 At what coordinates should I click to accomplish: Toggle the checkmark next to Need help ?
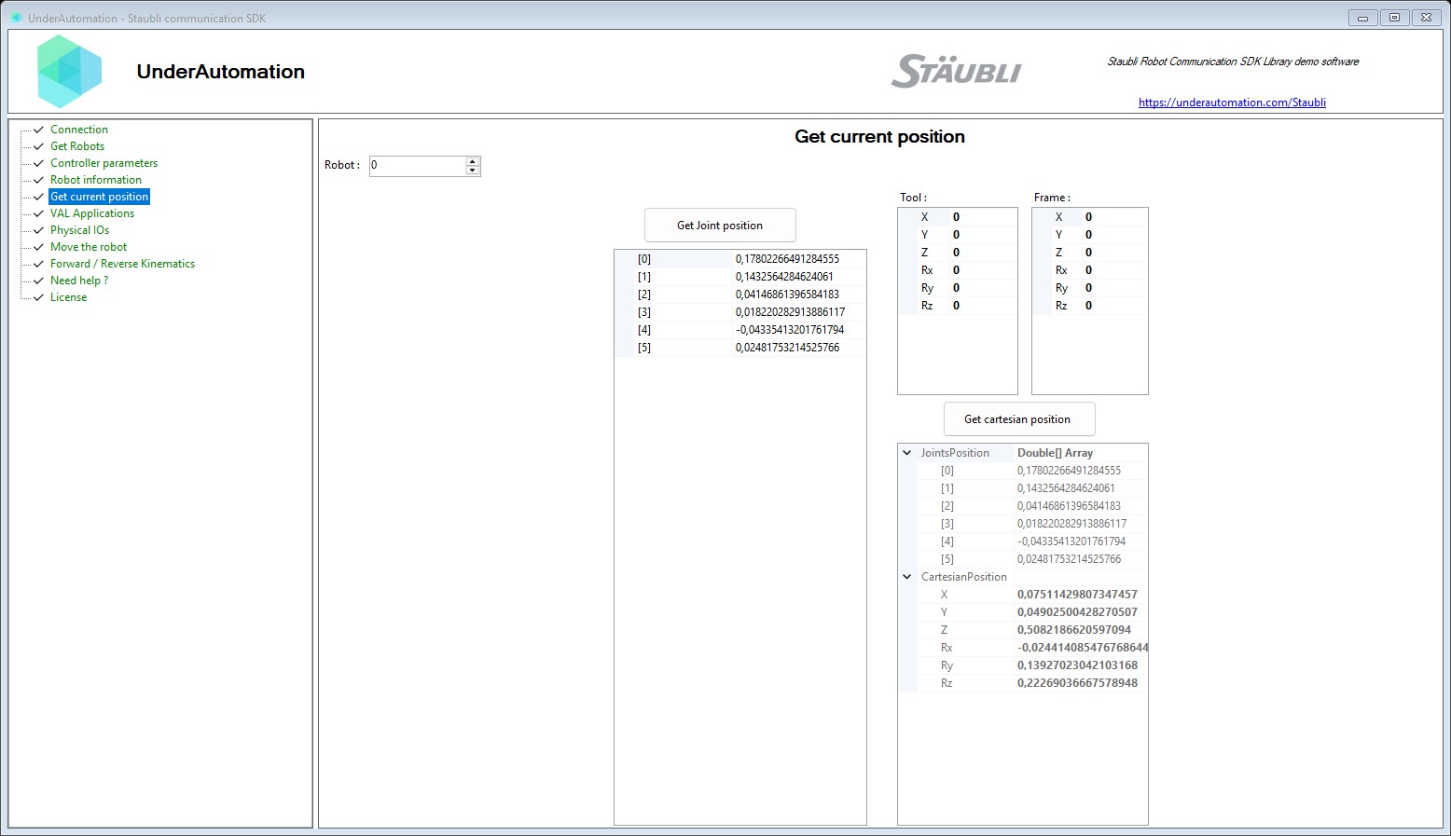[x=37, y=281]
